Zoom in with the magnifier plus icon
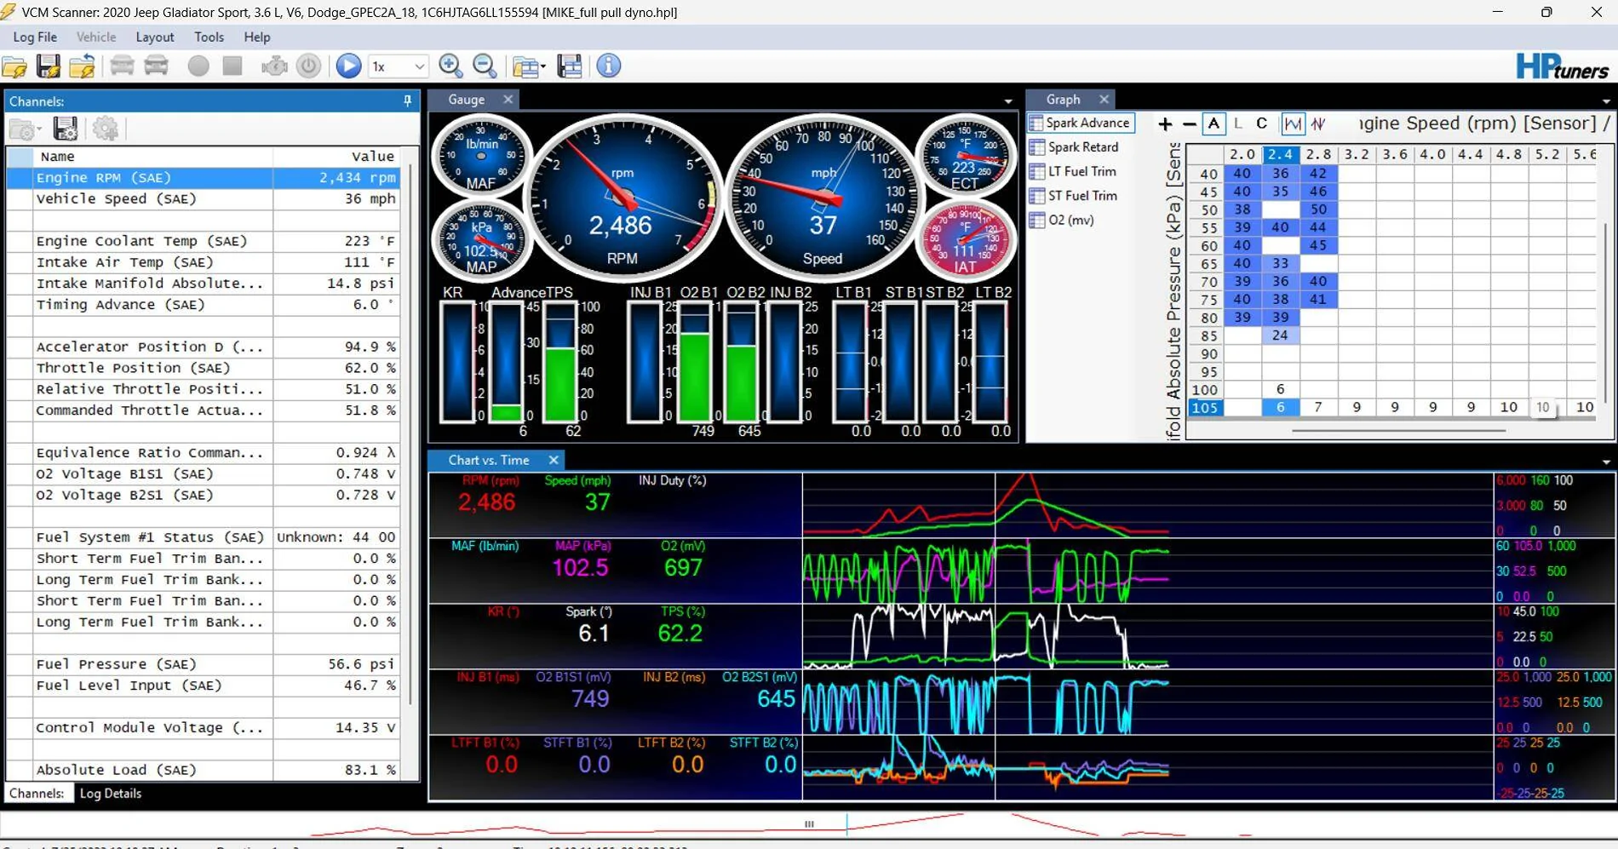 tap(450, 66)
